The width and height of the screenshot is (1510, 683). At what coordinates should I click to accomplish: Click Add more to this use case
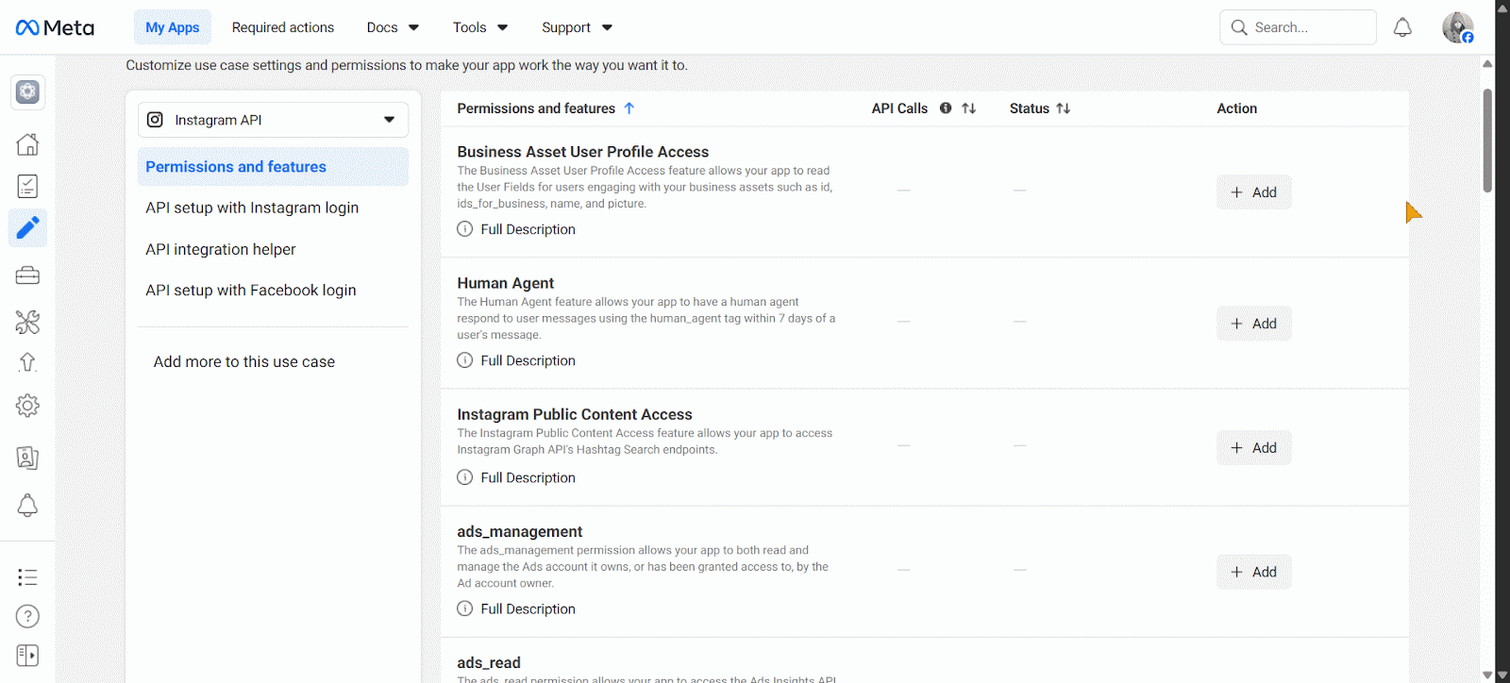(244, 362)
